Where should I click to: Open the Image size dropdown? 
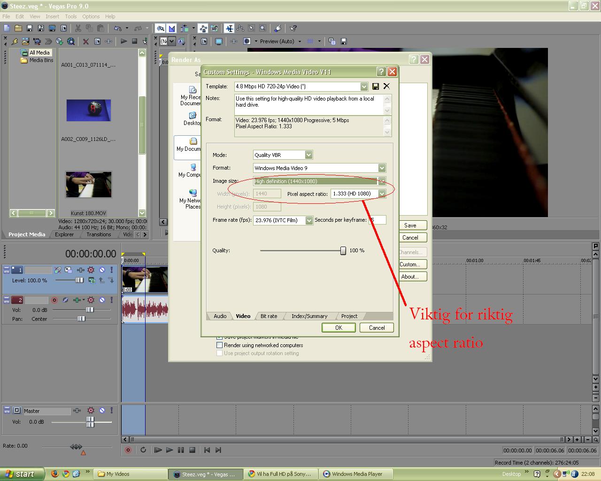(x=382, y=181)
